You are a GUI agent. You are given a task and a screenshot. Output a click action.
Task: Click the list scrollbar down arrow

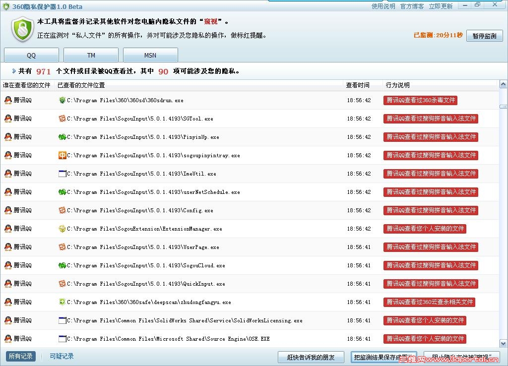(503, 343)
